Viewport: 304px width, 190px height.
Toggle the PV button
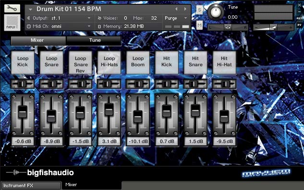pos(299,25)
